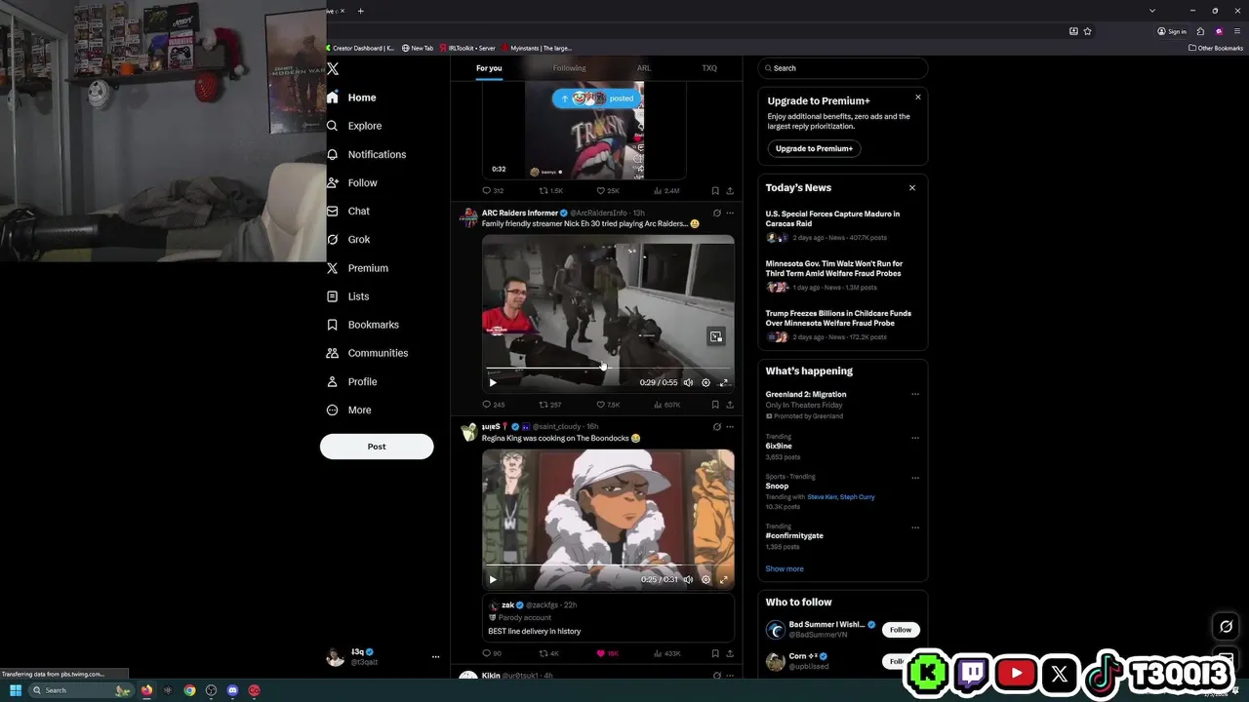Open options for #confirmitygate trend
Screen dimensions: 1249x702
915,527
